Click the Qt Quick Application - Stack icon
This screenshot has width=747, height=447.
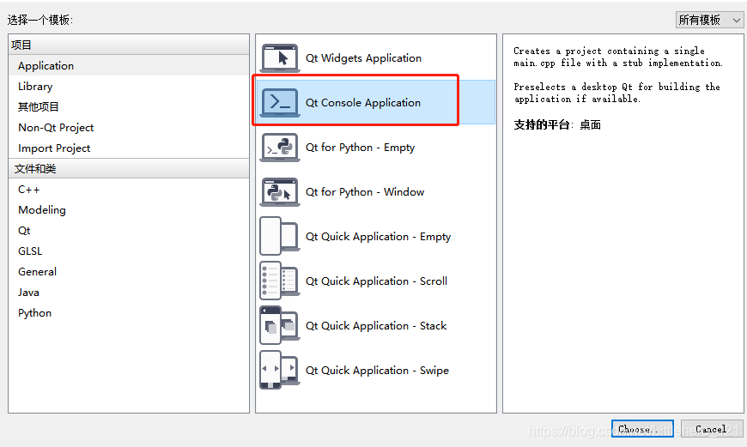(280, 326)
